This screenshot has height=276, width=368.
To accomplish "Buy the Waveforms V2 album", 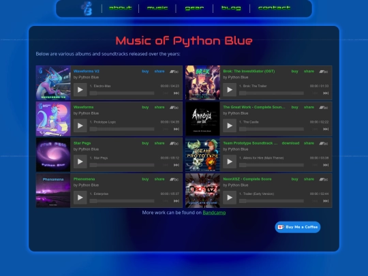I will [145, 72].
